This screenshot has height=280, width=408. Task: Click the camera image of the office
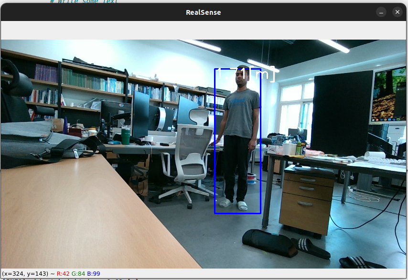(x=203, y=154)
